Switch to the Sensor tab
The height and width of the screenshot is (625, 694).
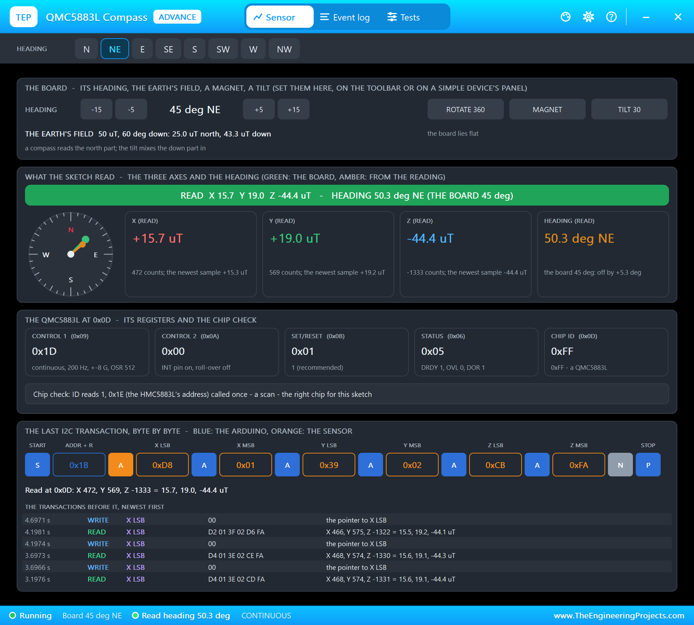click(x=280, y=17)
